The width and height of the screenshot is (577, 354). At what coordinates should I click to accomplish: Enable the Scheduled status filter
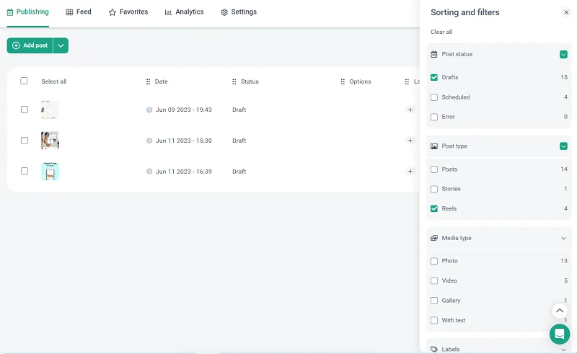pyautogui.click(x=434, y=97)
